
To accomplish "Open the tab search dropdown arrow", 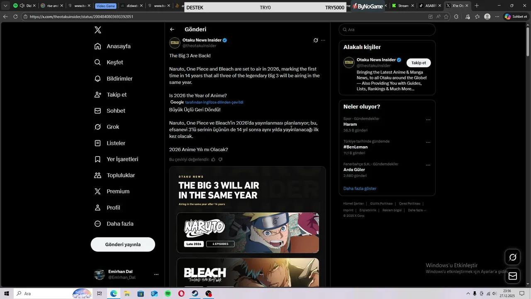I will coord(5,6).
